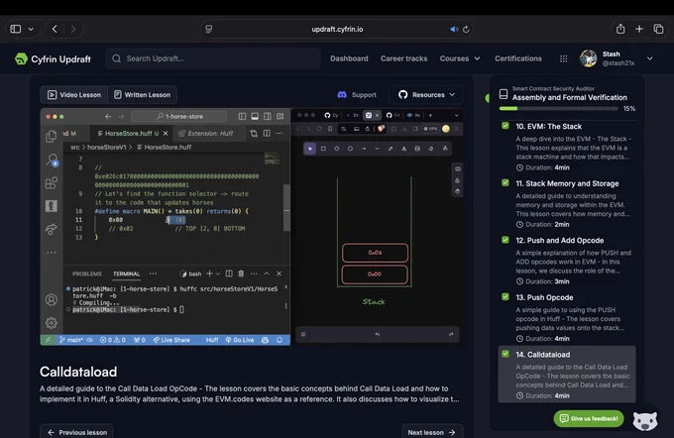Open the Safari share icon
674x438 pixels.
click(x=620, y=29)
